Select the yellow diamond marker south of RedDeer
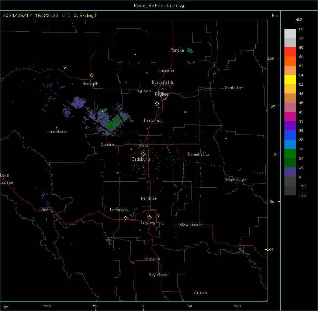This screenshot has height=311, width=318. click(157, 104)
